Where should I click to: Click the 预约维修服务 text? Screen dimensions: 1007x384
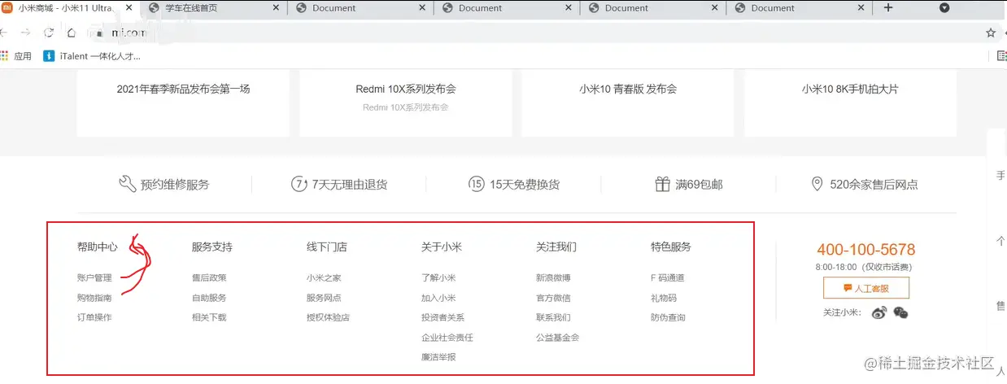pyautogui.click(x=175, y=185)
